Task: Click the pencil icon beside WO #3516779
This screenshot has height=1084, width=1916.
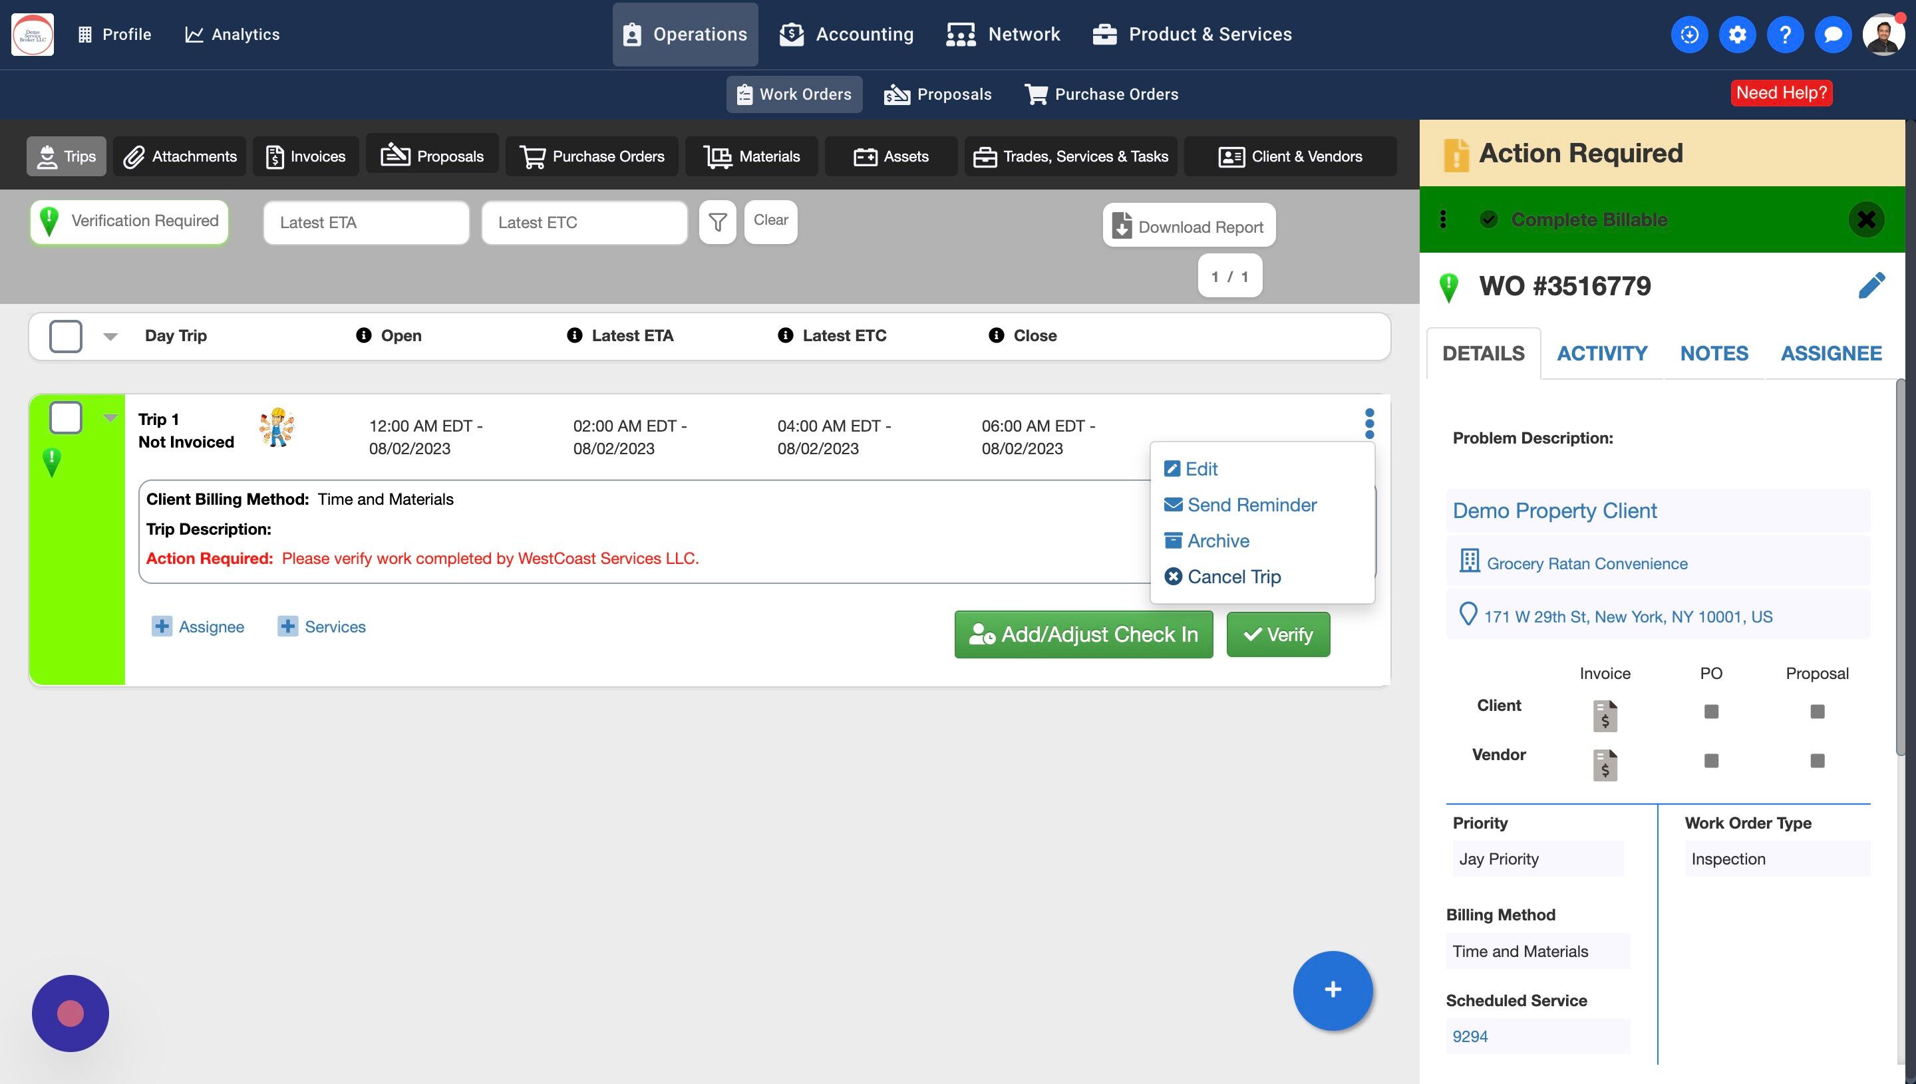Action: (x=1871, y=286)
